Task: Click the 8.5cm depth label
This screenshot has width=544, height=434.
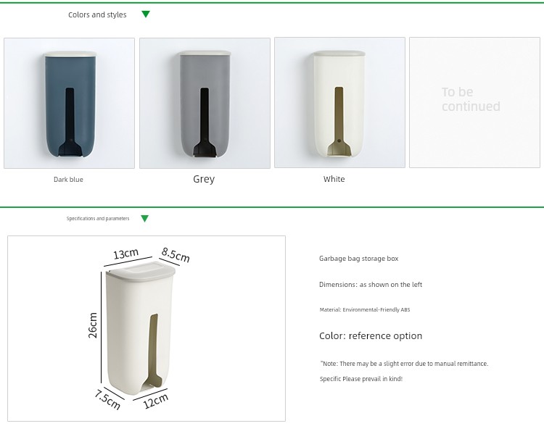Action: point(176,255)
